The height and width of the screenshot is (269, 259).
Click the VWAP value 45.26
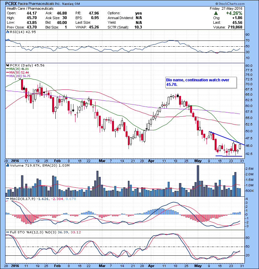(x=94, y=27)
